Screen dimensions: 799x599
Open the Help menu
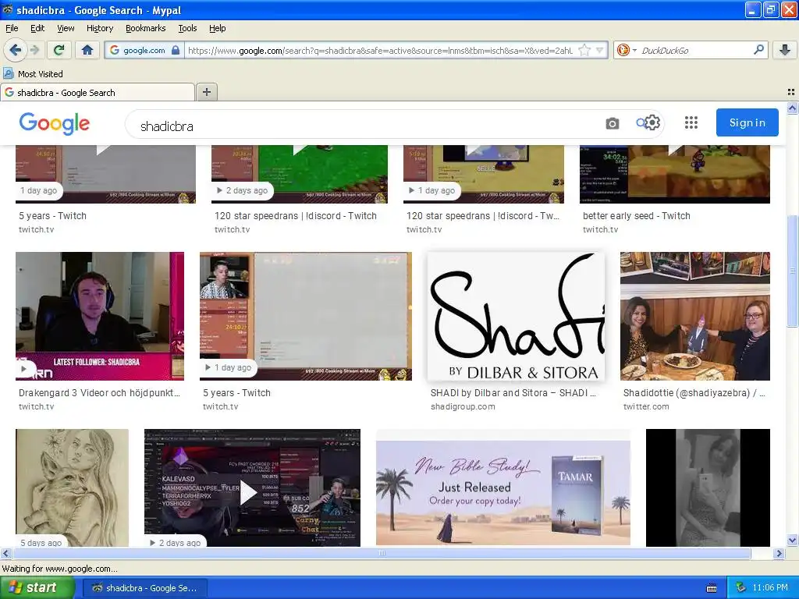point(217,28)
